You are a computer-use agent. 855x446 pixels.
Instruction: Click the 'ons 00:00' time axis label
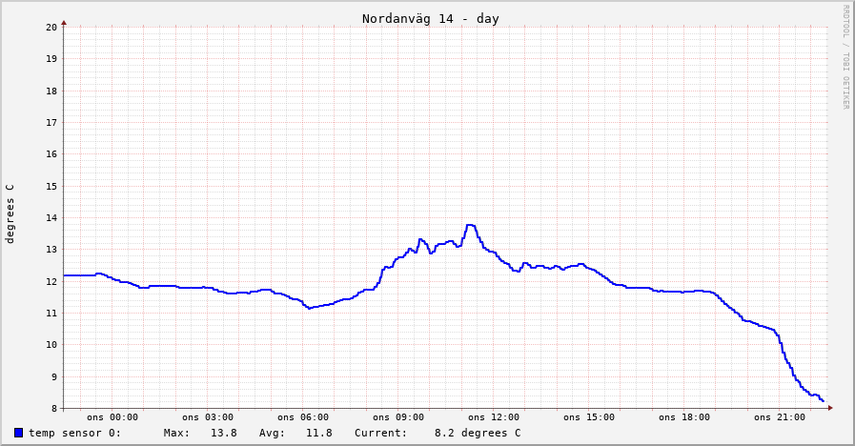click(x=112, y=417)
